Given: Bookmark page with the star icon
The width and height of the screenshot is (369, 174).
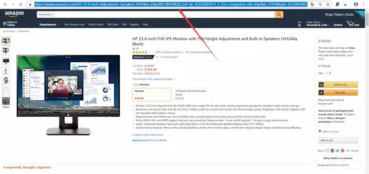Looking at the screenshot, I should (328, 4).
